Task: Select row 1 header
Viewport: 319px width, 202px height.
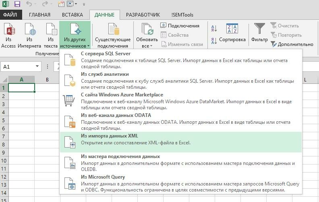Action: pos(4,88)
